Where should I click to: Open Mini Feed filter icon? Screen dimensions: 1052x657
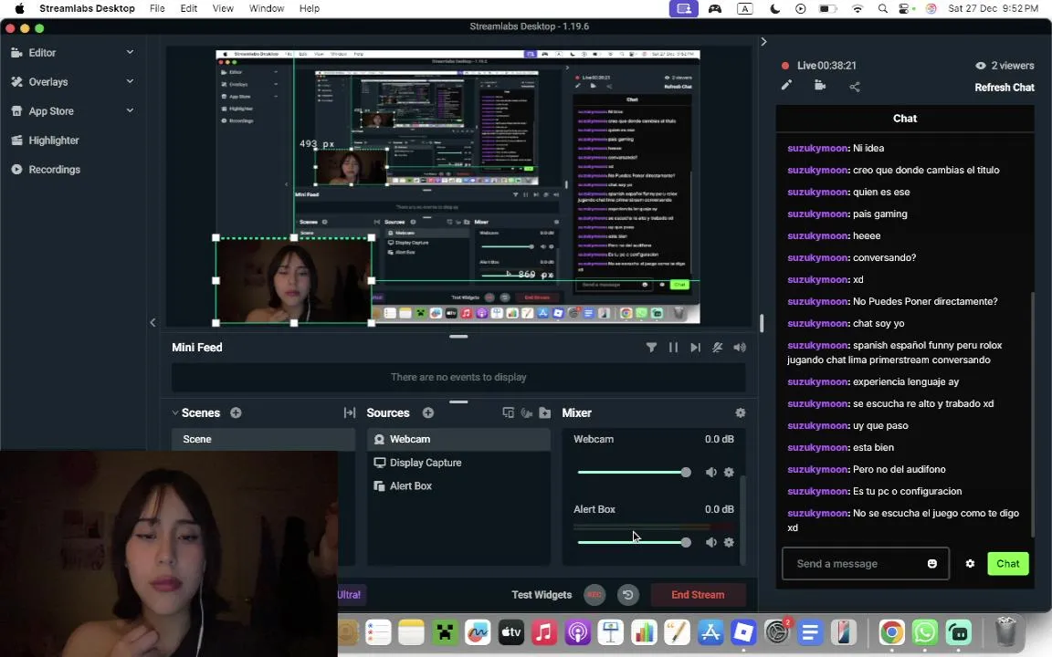click(651, 348)
